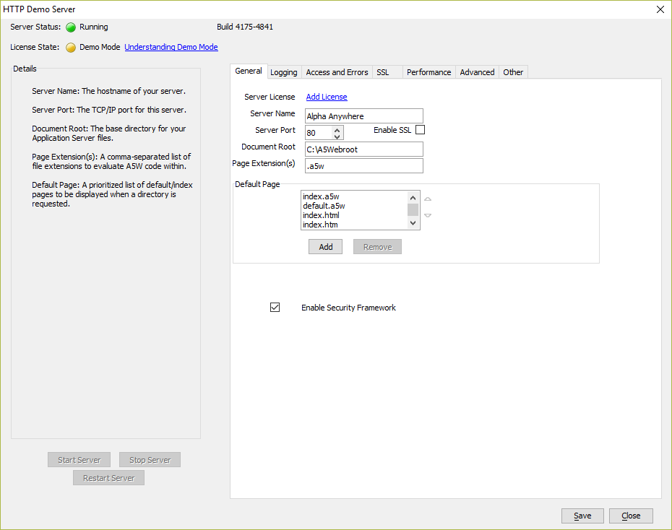Screen dimensions: 672x530
Task: Open the Understanding Demo Mode link
Action: [x=171, y=47]
